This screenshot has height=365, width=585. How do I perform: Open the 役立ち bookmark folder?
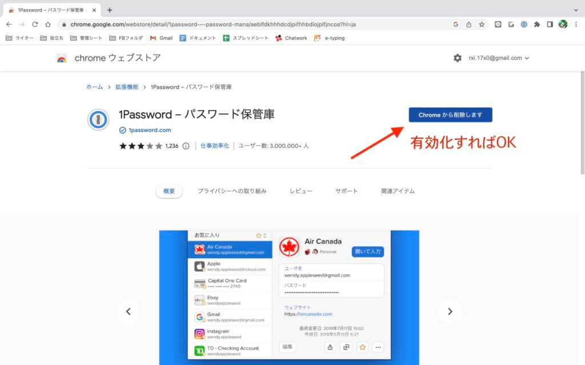51,38
